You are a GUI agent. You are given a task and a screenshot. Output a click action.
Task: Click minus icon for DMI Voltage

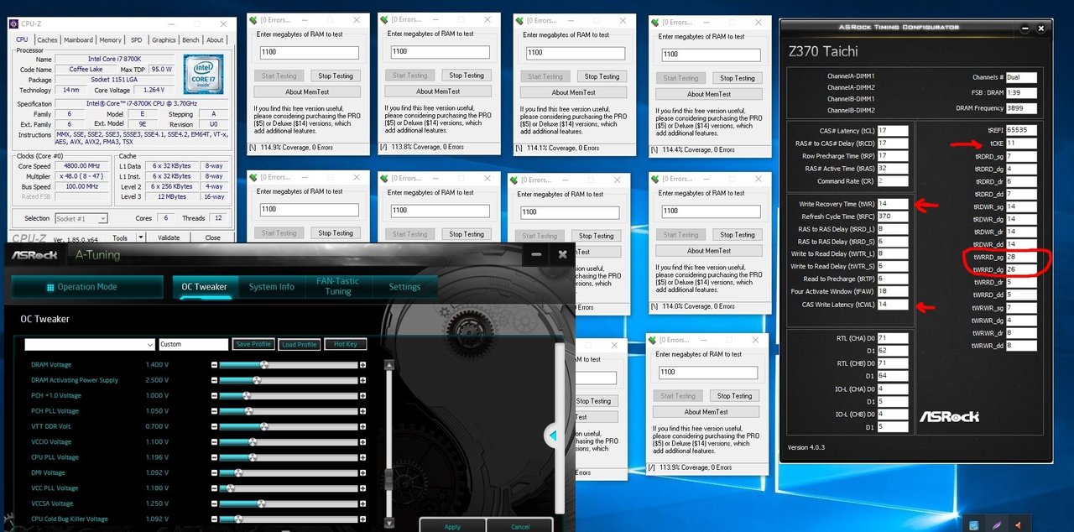point(214,472)
